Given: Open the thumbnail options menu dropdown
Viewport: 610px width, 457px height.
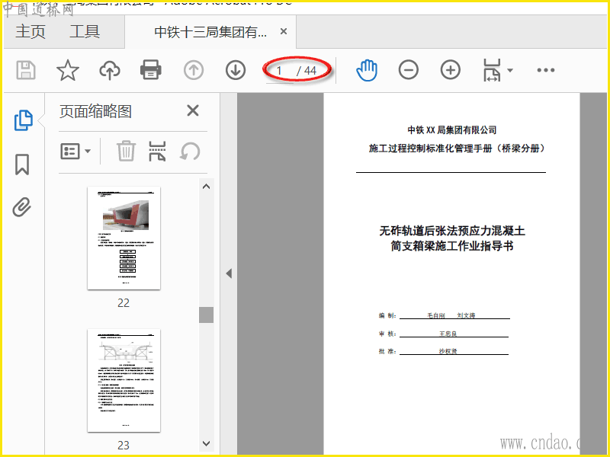Looking at the screenshot, I should coord(75,151).
